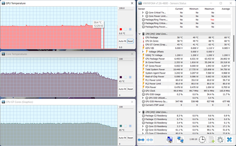The height and width of the screenshot is (146, 236).
Task: Expand the Core Critical Te... row
Action: pyautogui.click(x=143, y=13)
